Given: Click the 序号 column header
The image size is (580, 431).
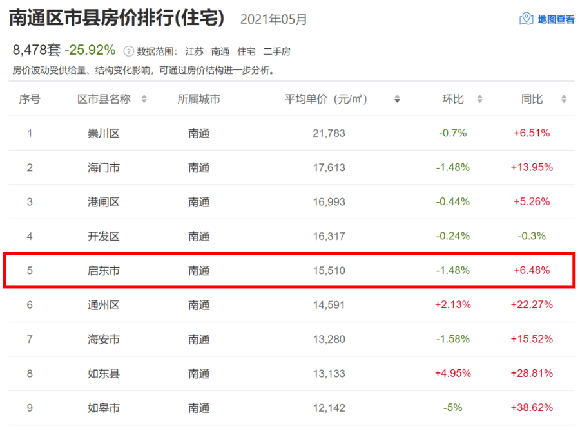Looking at the screenshot, I should click(x=30, y=99).
